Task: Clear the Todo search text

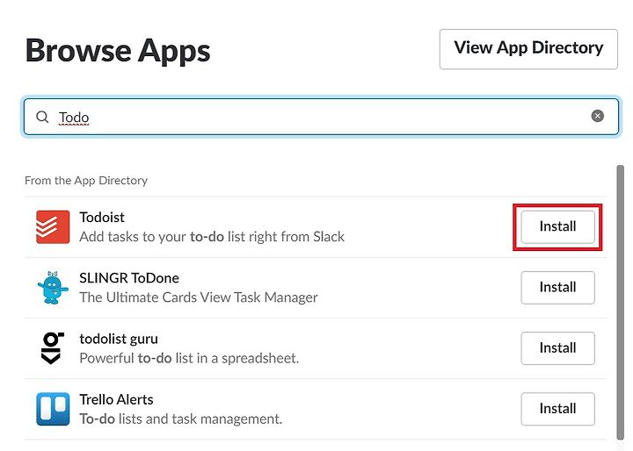Action: (598, 116)
